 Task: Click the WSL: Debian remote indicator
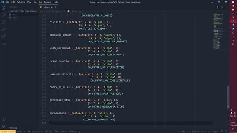8,132
